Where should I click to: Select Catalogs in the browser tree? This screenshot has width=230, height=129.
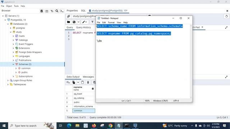click(x=23, y=40)
